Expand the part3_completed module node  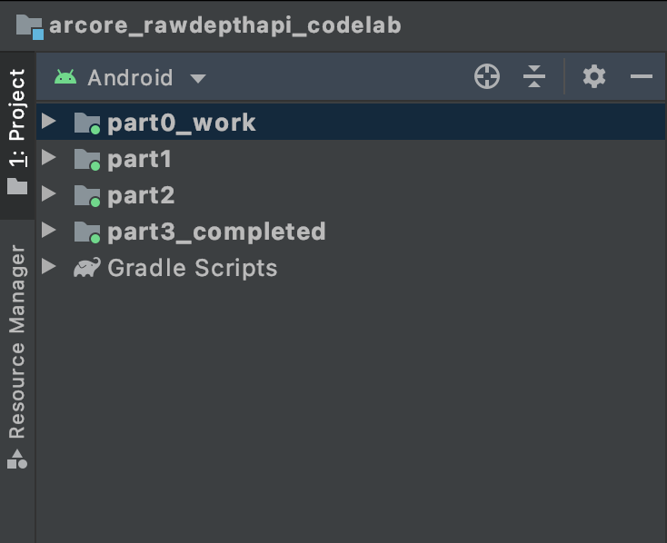(x=49, y=231)
